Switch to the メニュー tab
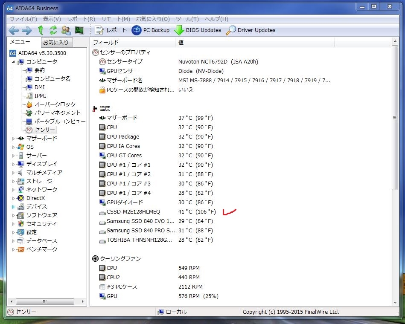Image resolution: width=405 pixels, height=324 pixels. (20, 42)
